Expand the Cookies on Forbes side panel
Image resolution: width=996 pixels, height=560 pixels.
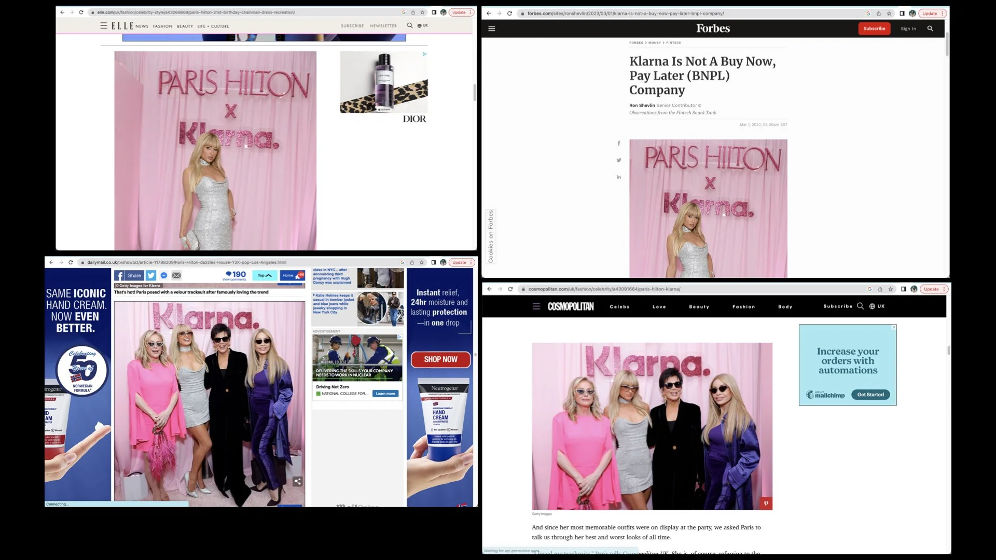491,236
